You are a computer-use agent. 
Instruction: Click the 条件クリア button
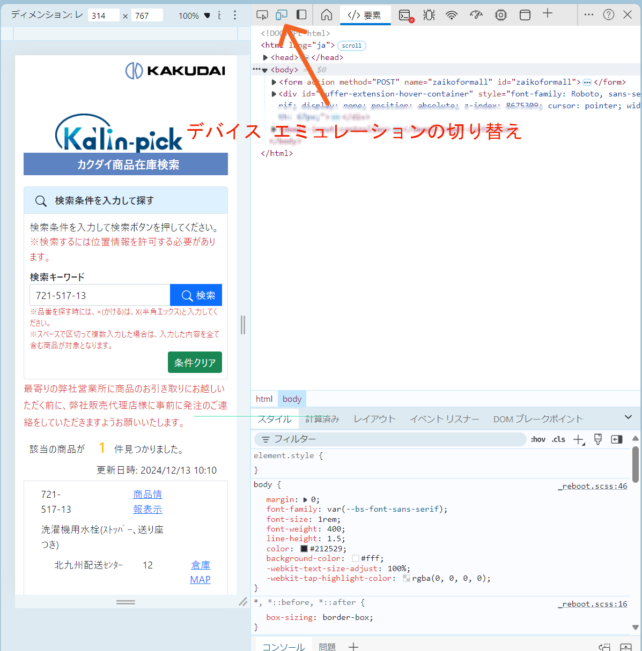pos(195,363)
